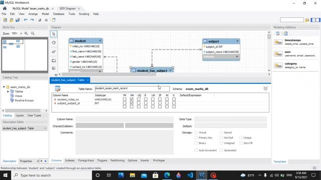Select the hand pan tool
The height and width of the screenshot is (180, 321).
coord(54,42)
